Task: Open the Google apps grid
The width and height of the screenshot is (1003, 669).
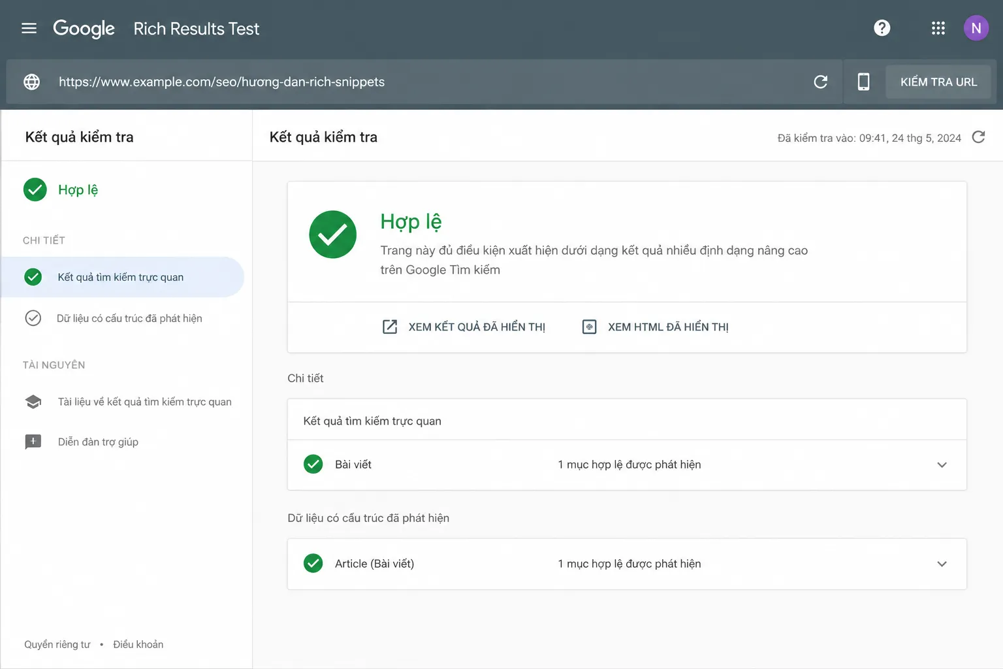Action: 938,28
